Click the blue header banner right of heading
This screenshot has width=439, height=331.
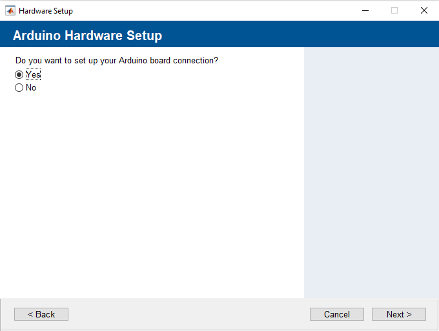(300, 34)
